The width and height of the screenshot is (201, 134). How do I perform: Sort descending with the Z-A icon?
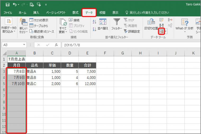[x=94, y=29]
